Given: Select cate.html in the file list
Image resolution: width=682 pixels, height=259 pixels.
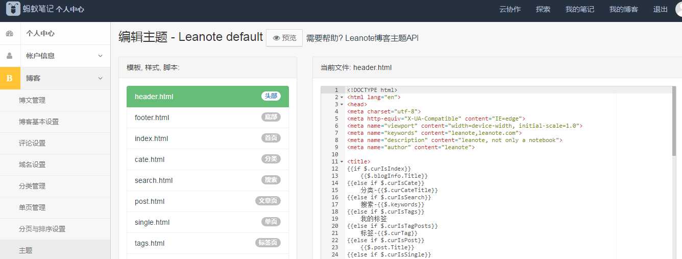Looking at the screenshot, I should [208, 159].
